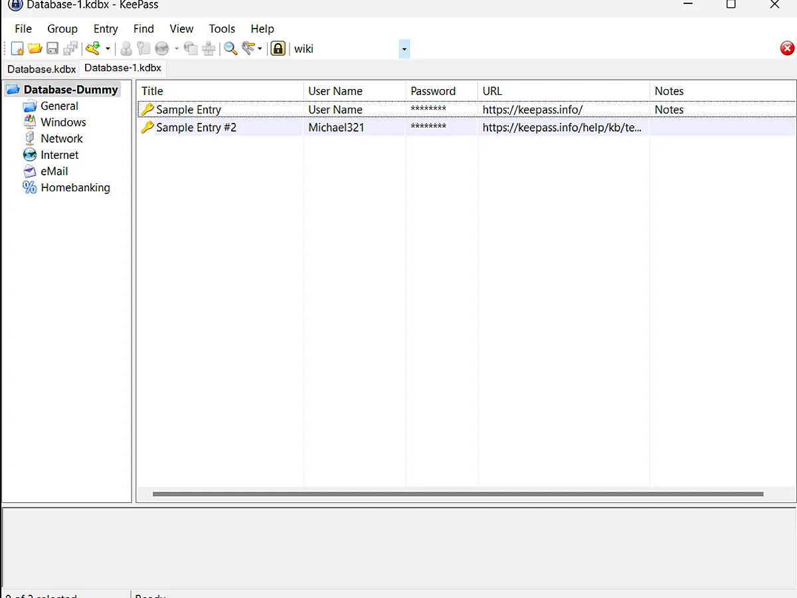Expand the Open URL dropdown arrow
The height and width of the screenshot is (598, 797).
tap(177, 49)
